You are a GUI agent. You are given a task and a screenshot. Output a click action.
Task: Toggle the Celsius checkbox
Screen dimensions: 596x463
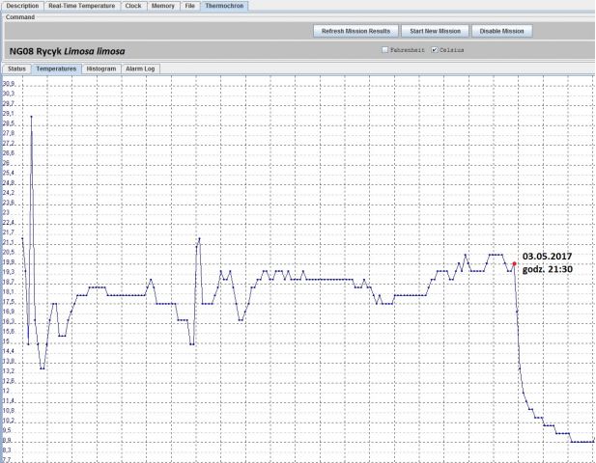click(x=435, y=49)
